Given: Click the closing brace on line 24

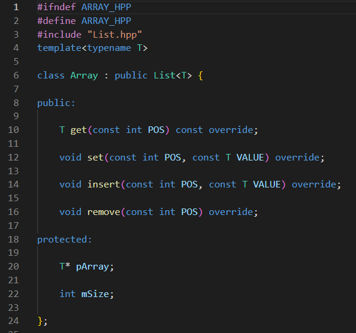Looking at the screenshot, I should point(40,321).
